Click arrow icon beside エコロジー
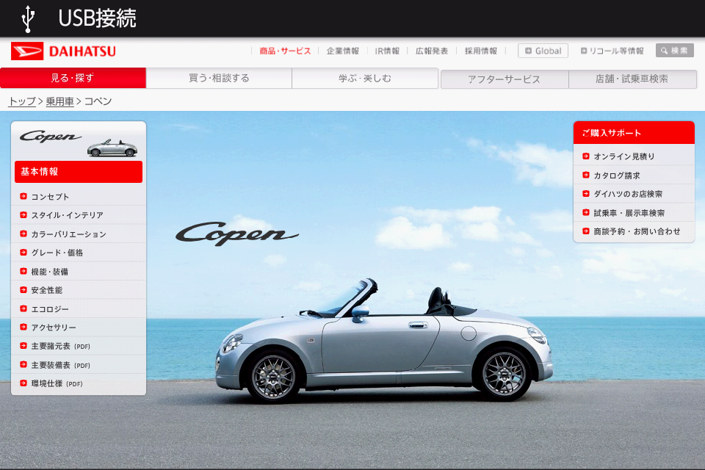This screenshot has width=705, height=470. [x=23, y=308]
